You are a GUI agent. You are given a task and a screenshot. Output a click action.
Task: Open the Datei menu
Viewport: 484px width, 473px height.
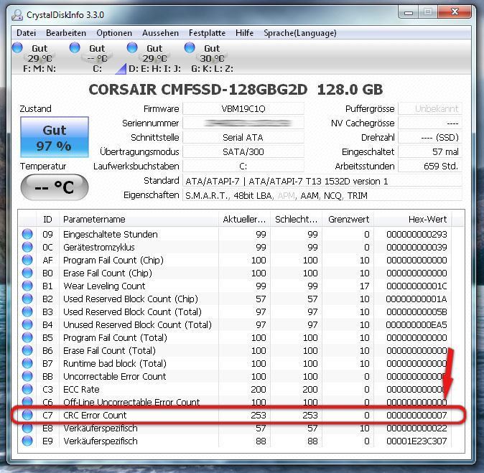point(27,33)
